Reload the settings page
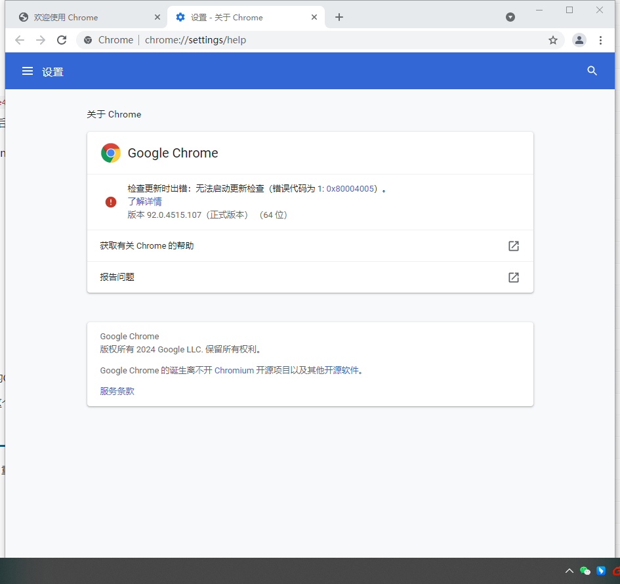This screenshot has width=620, height=584. (x=62, y=40)
